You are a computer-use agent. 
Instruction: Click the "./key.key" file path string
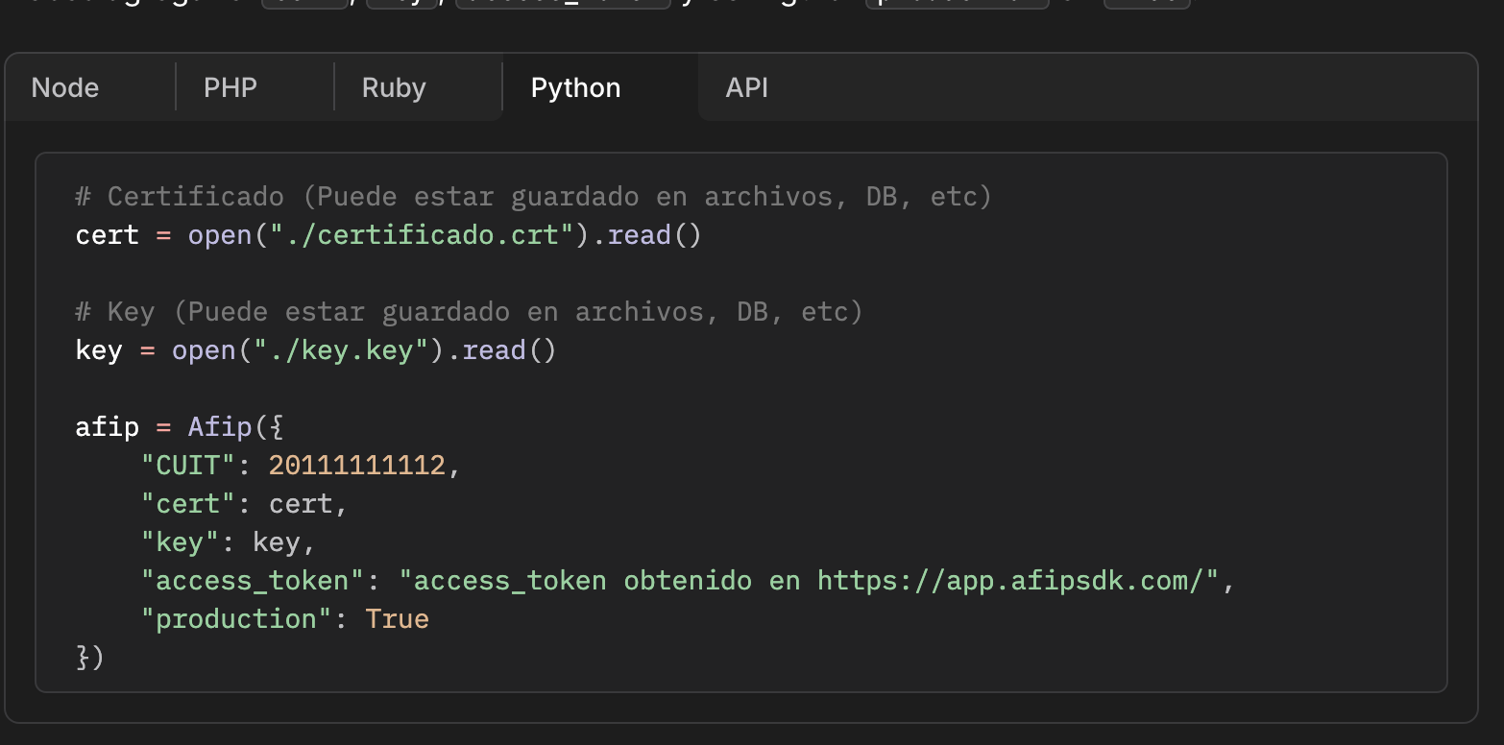click(x=342, y=350)
